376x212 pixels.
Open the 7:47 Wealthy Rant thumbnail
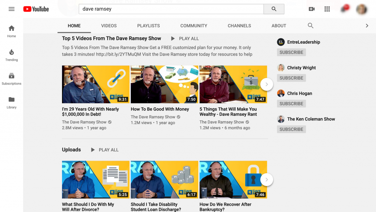pyautogui.click(x=233, y=84)
